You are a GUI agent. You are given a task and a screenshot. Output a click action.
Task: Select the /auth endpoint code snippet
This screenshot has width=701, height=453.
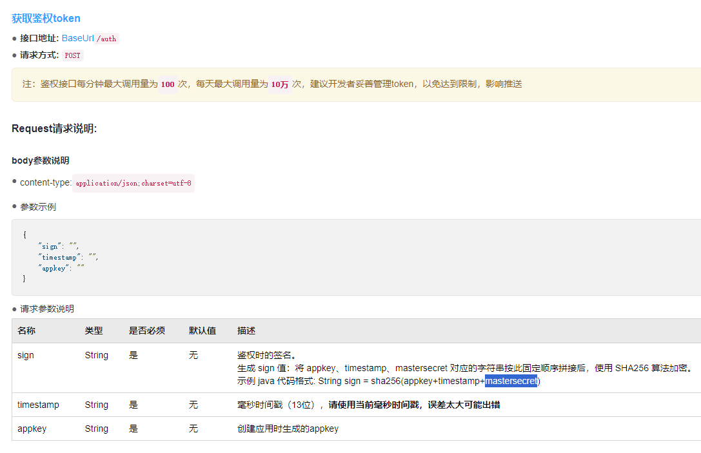(107, 39)
